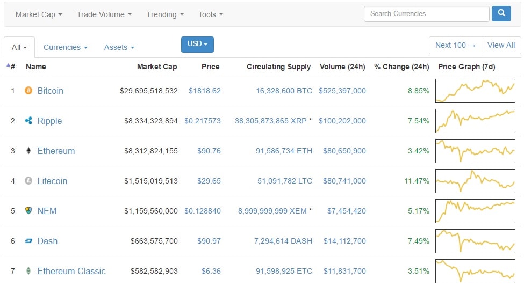Screen dimensions: 524x286
Task: Click the NEM logo icon
Action: click(28, 211)
